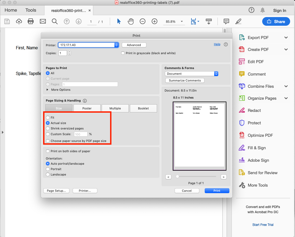Go to next page arrow icon
The height and width of the screenshot is (237, 295).
[x=79, y=21]
